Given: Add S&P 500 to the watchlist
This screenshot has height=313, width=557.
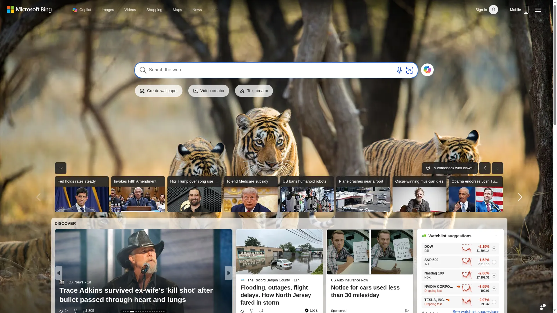Looking at the screenshot, I should [494, 262].
